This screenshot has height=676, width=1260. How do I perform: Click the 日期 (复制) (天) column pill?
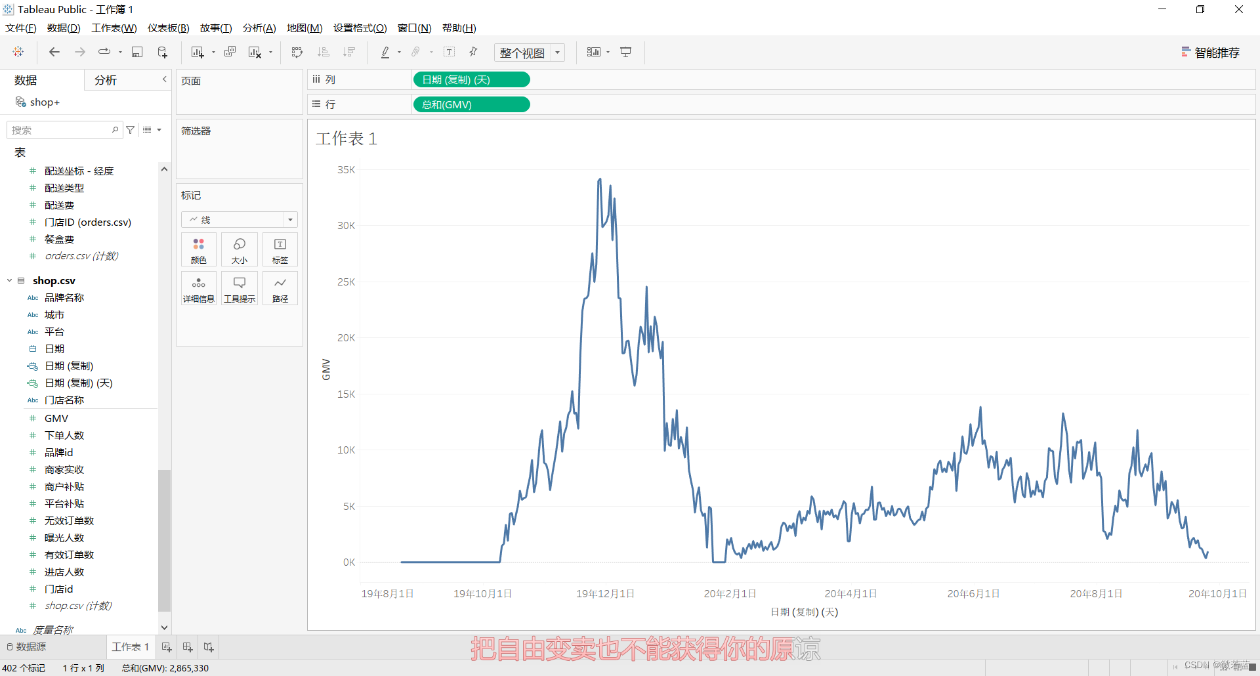point(471,79)
